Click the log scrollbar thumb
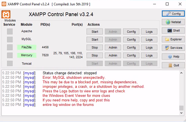 point(181,108)
